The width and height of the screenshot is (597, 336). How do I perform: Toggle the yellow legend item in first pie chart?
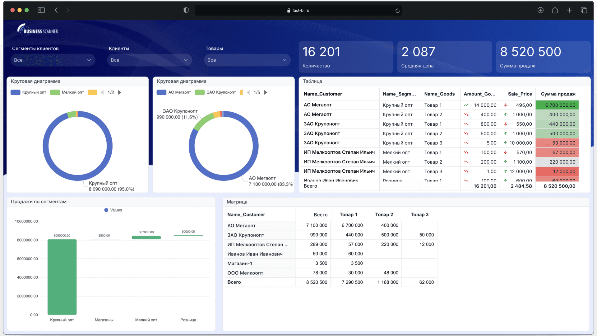[92, 92]
